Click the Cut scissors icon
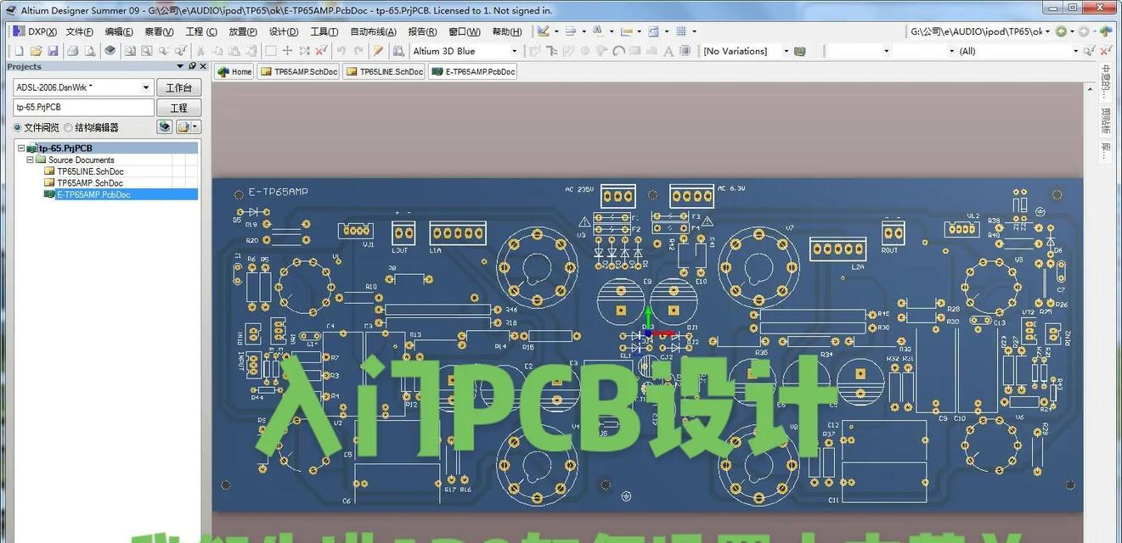Viewport: 1122px width, 543px height. coord(200,51)
